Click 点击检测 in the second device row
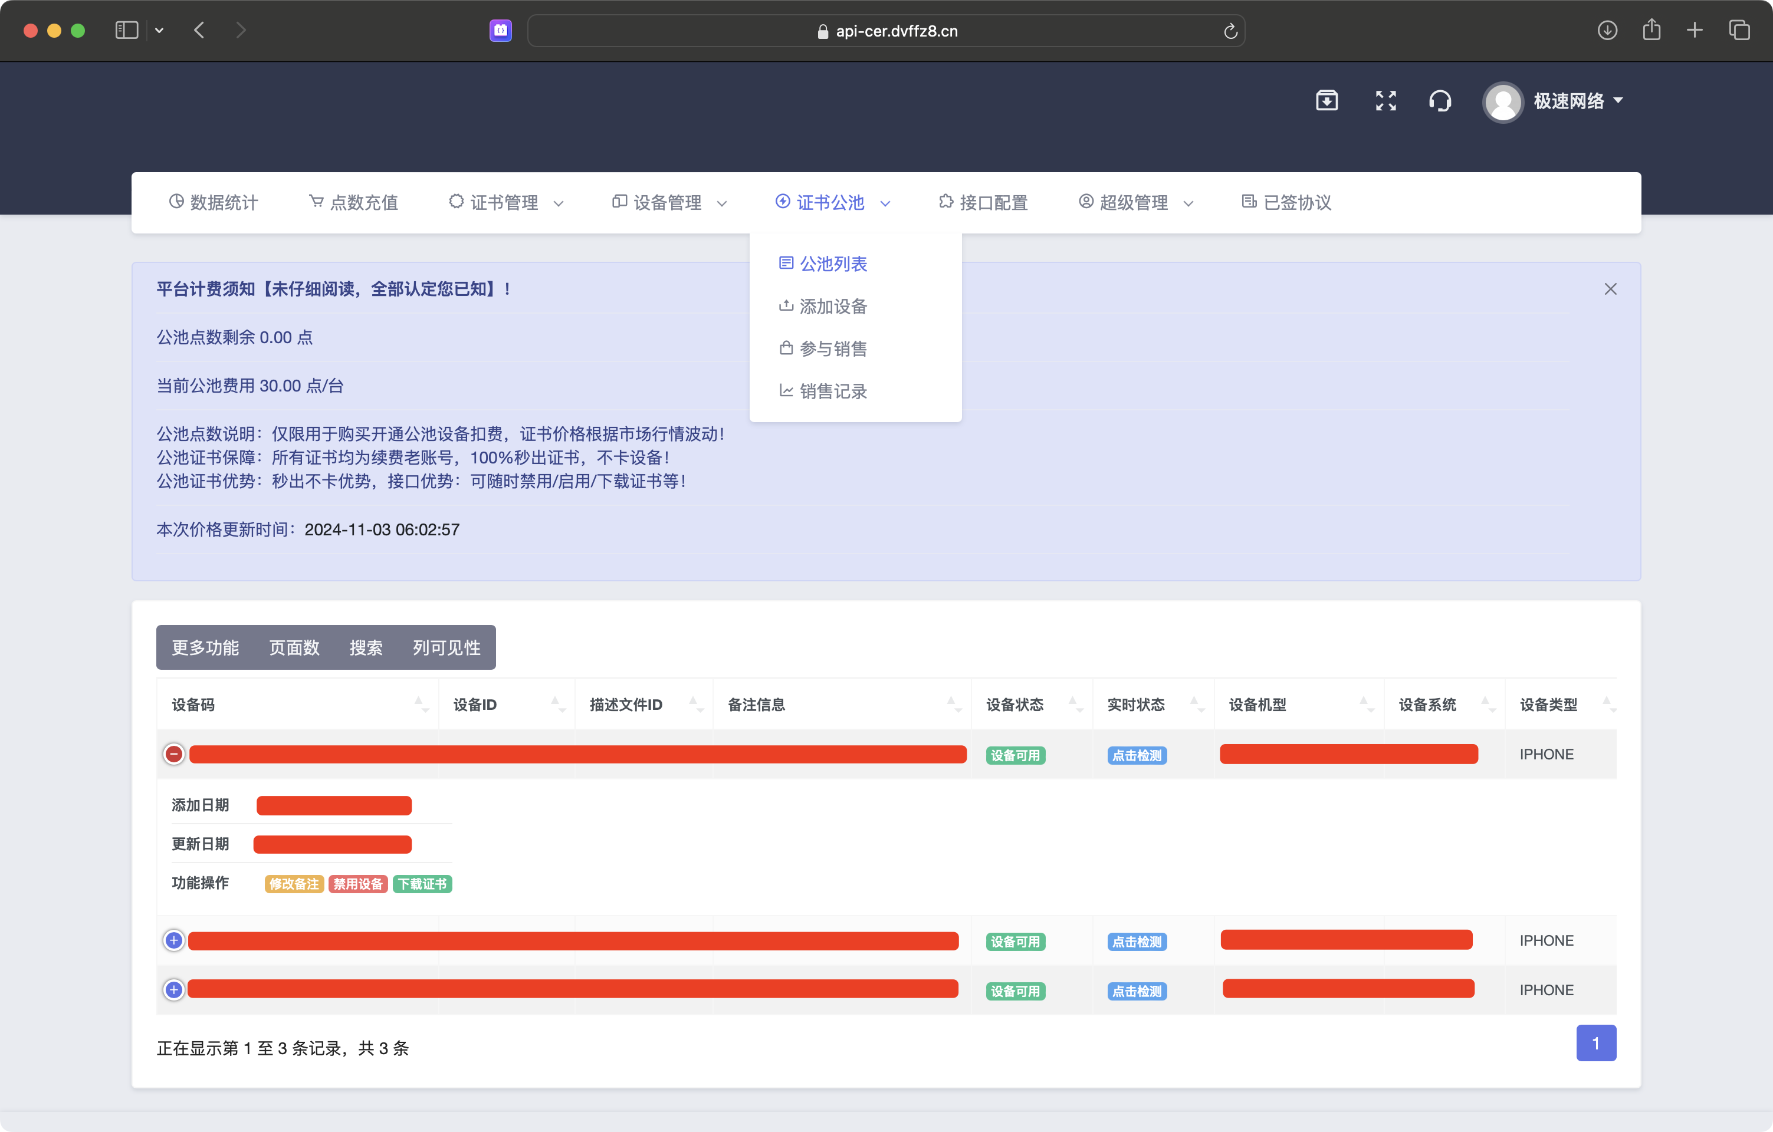Viewport: 1773px width, 1132px height. click(x=1137, y=942)
